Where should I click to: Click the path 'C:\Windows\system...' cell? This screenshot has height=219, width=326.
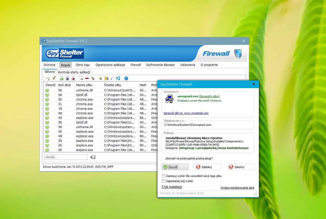point(120,127)
